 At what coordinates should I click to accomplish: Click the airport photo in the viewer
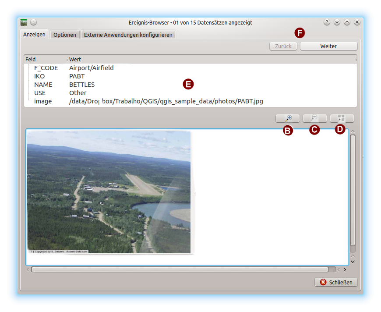coord(109,192)
